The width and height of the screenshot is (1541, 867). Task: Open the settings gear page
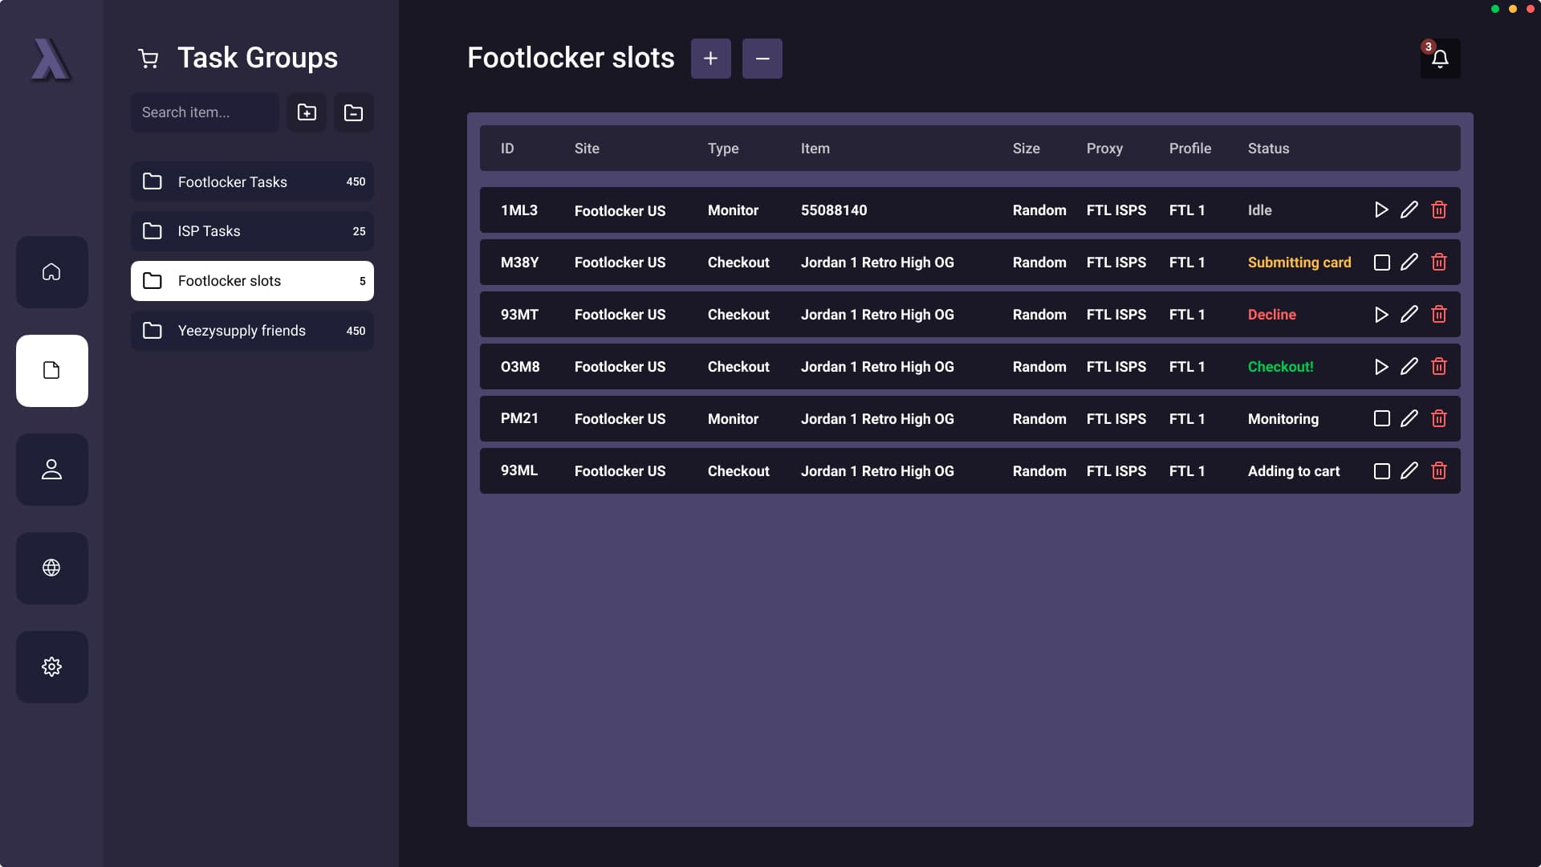(51, 667)
